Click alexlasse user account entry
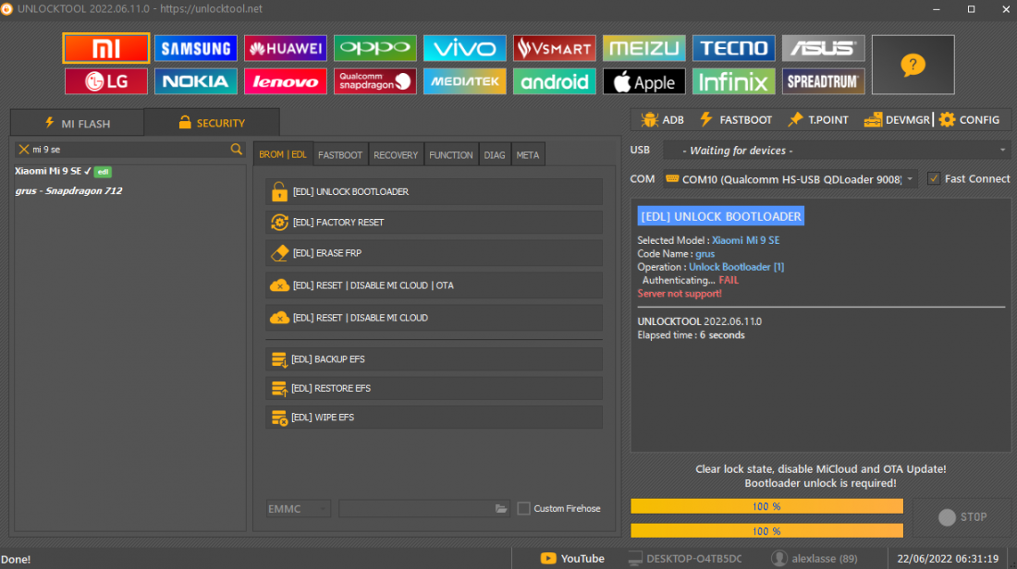 click(x=814, y=559)
